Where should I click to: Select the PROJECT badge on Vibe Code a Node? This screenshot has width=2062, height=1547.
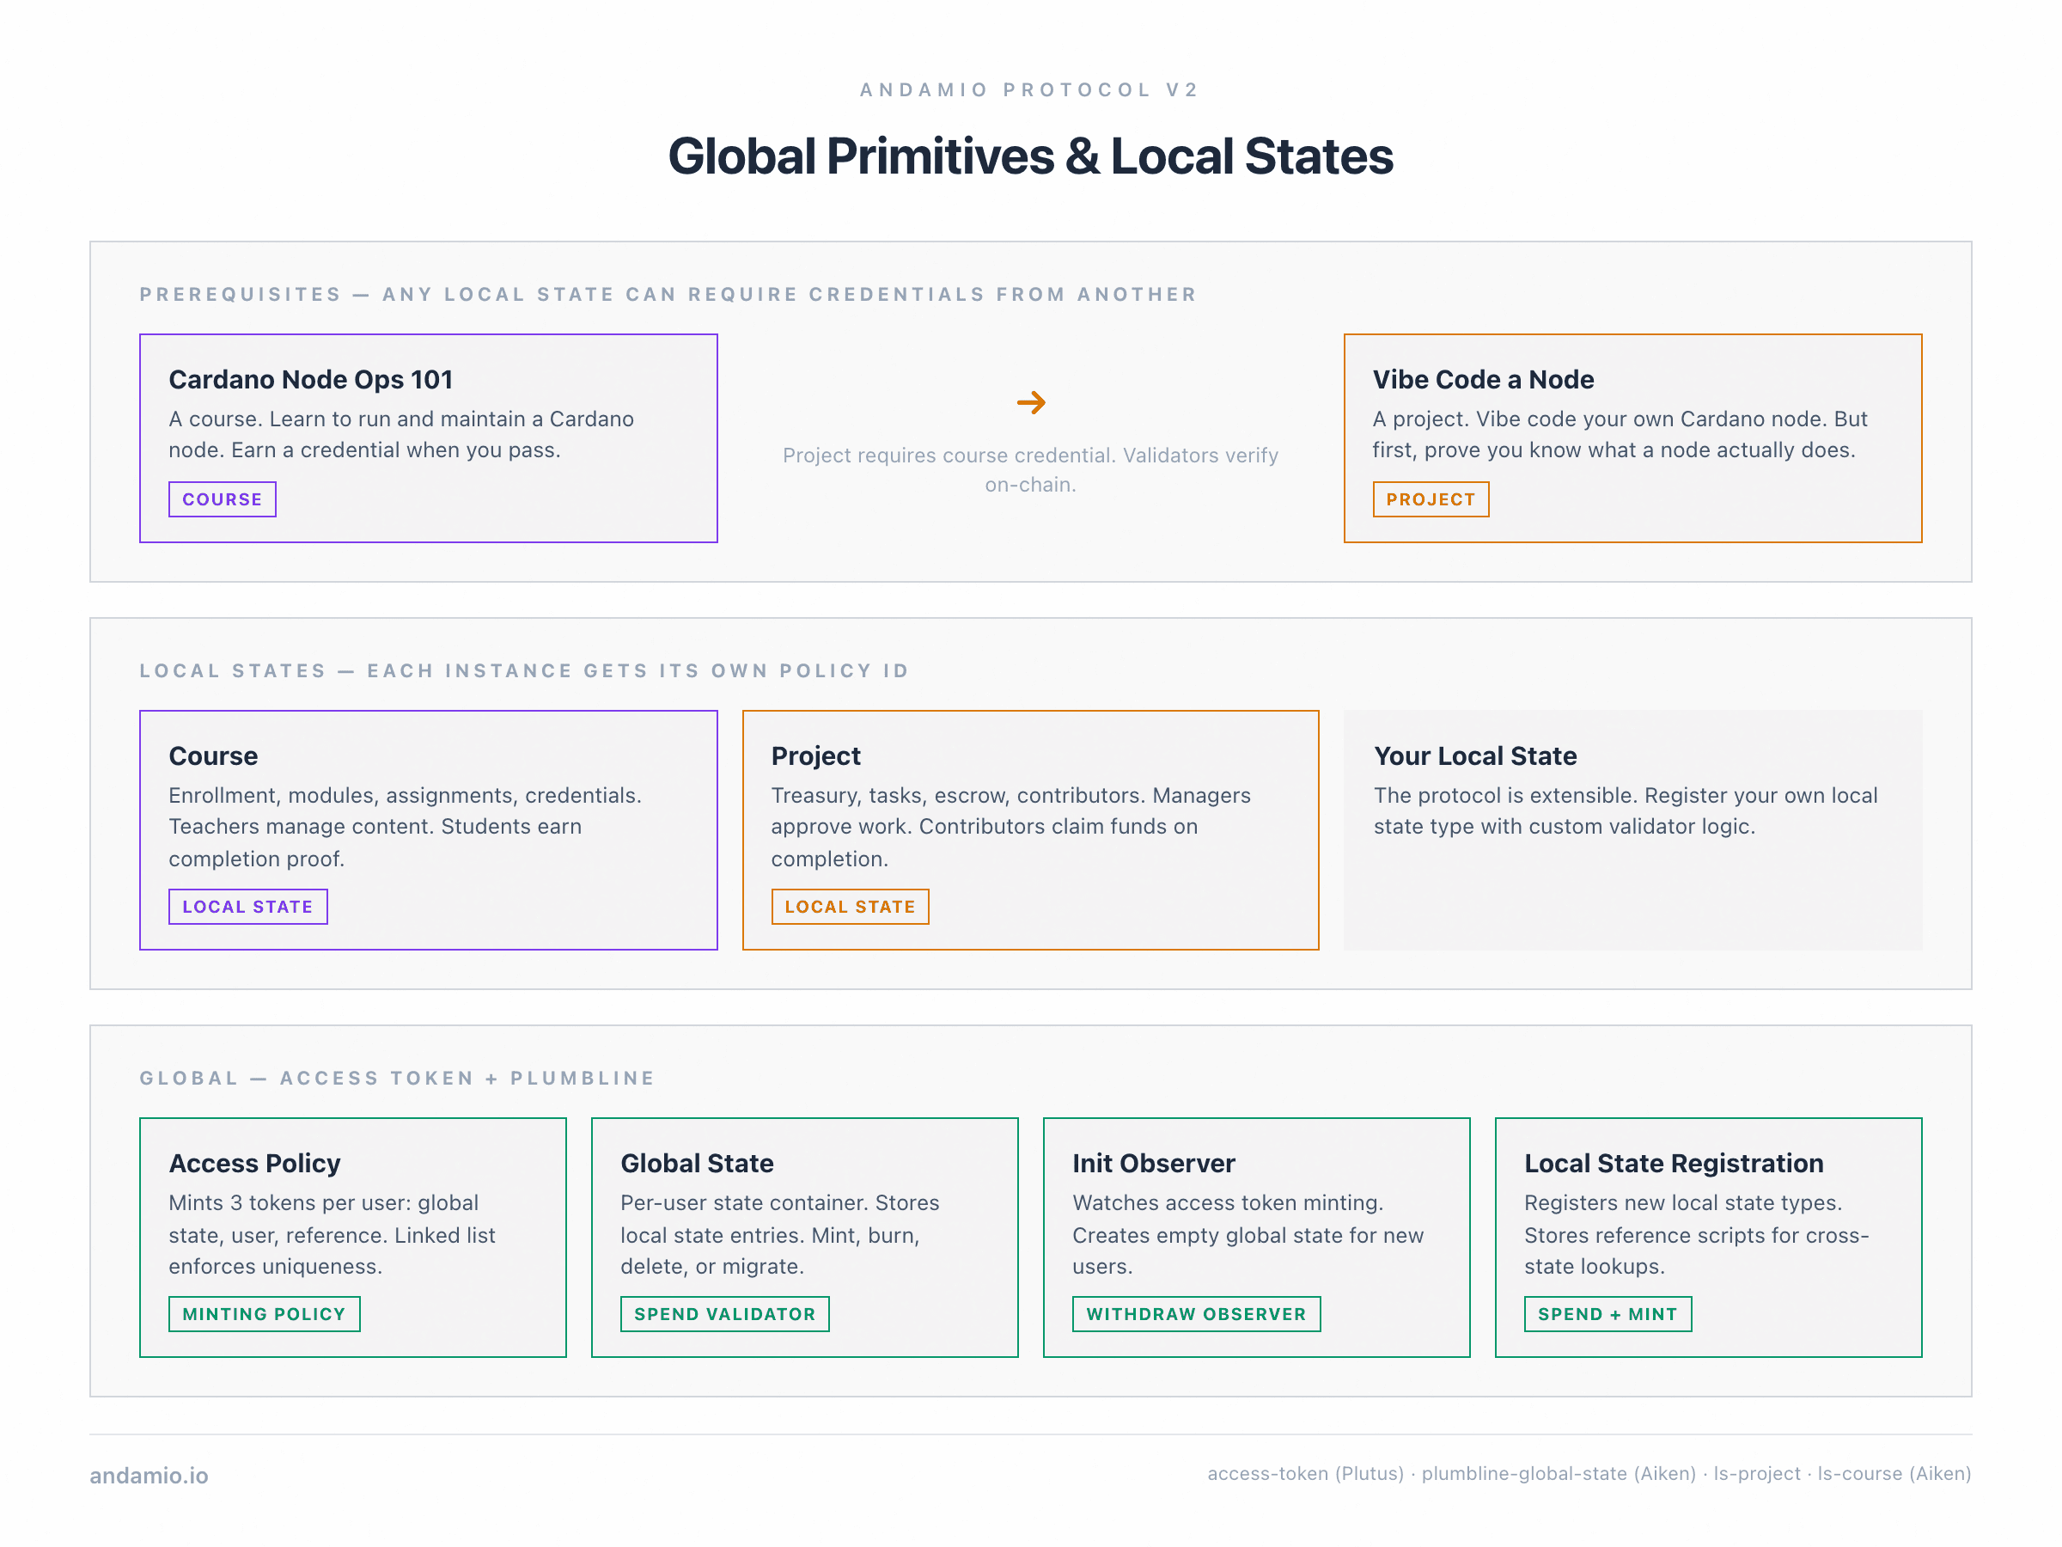click(x=1431, y=500)
